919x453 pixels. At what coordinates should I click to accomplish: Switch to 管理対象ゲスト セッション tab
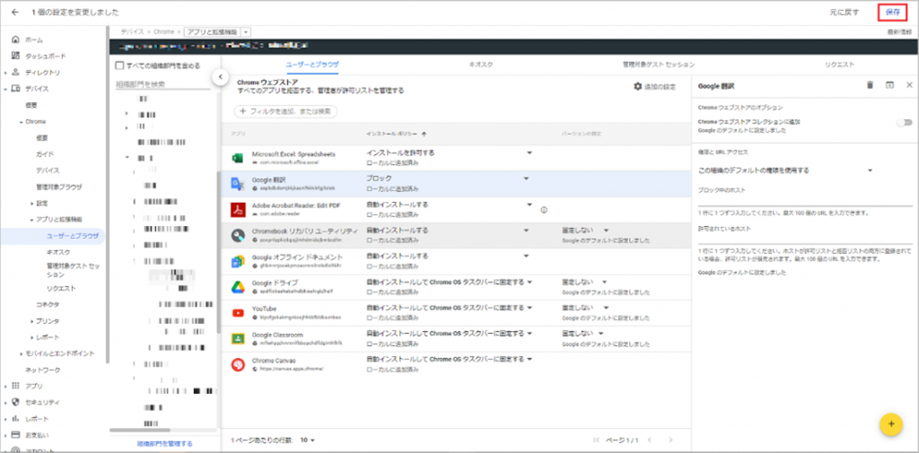pos(658,65)
